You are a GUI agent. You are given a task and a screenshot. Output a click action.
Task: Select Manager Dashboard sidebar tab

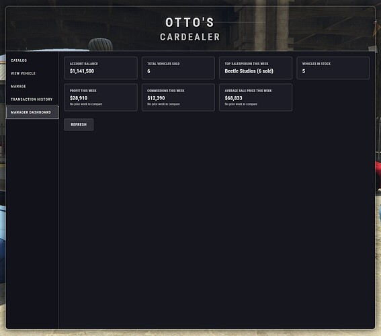click(32, 112)
